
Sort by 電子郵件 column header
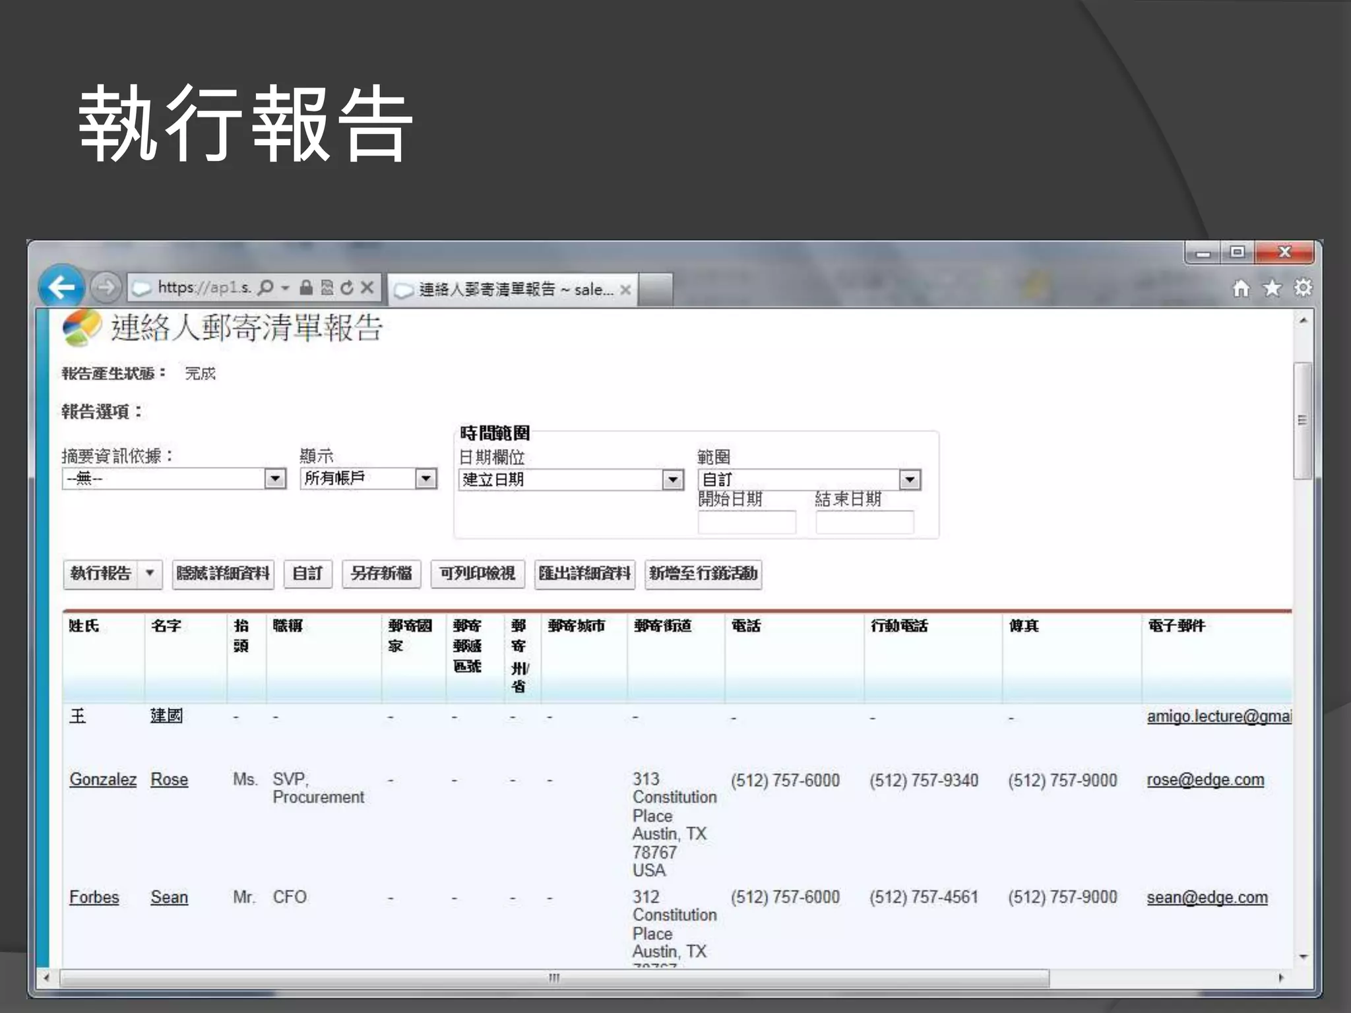1176,626
